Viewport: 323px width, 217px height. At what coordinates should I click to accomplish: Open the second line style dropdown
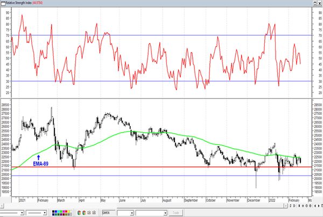[45, 212]
